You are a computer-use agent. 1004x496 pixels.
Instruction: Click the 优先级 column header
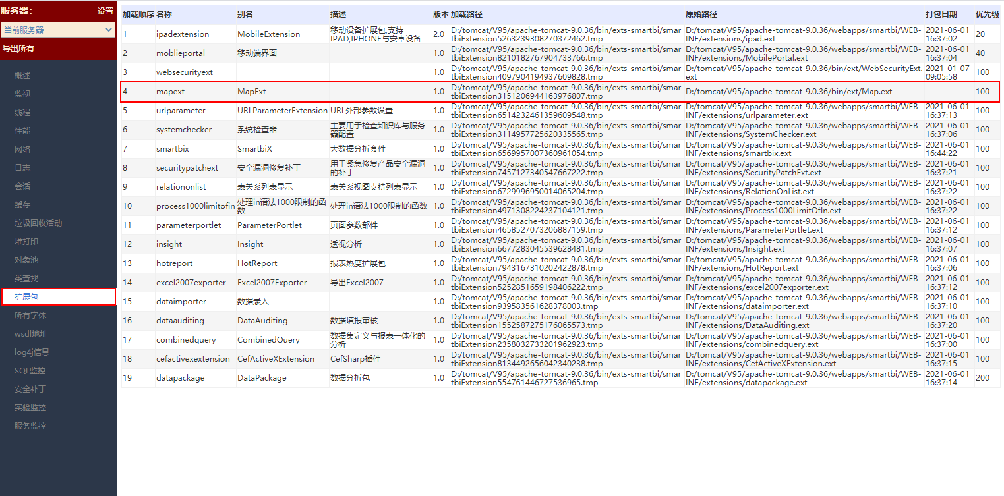click(988, 14)
